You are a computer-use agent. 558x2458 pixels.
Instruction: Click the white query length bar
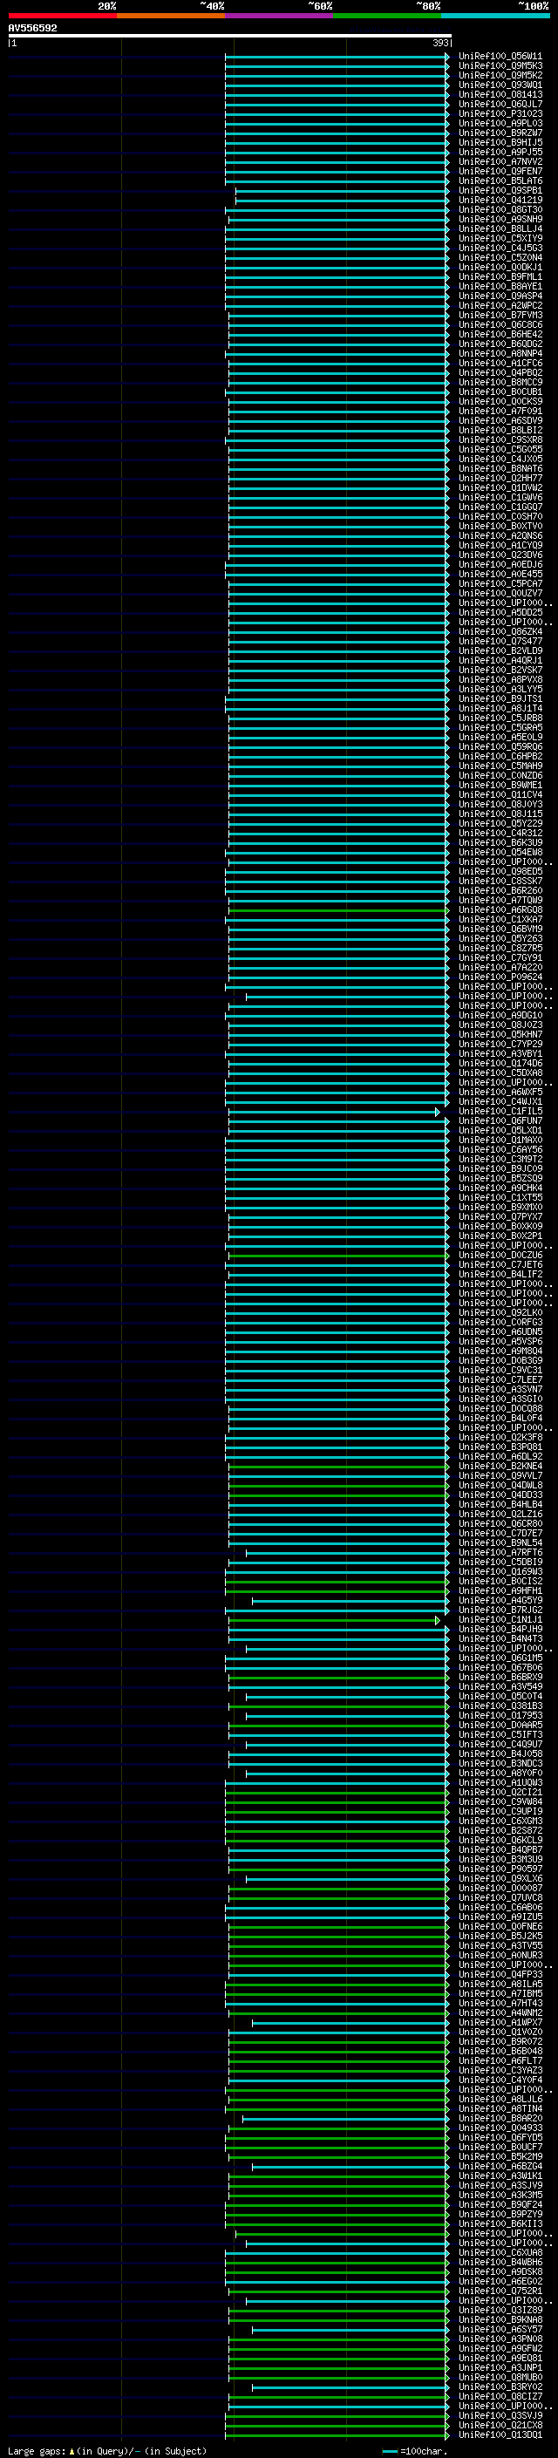coord(230,35)
